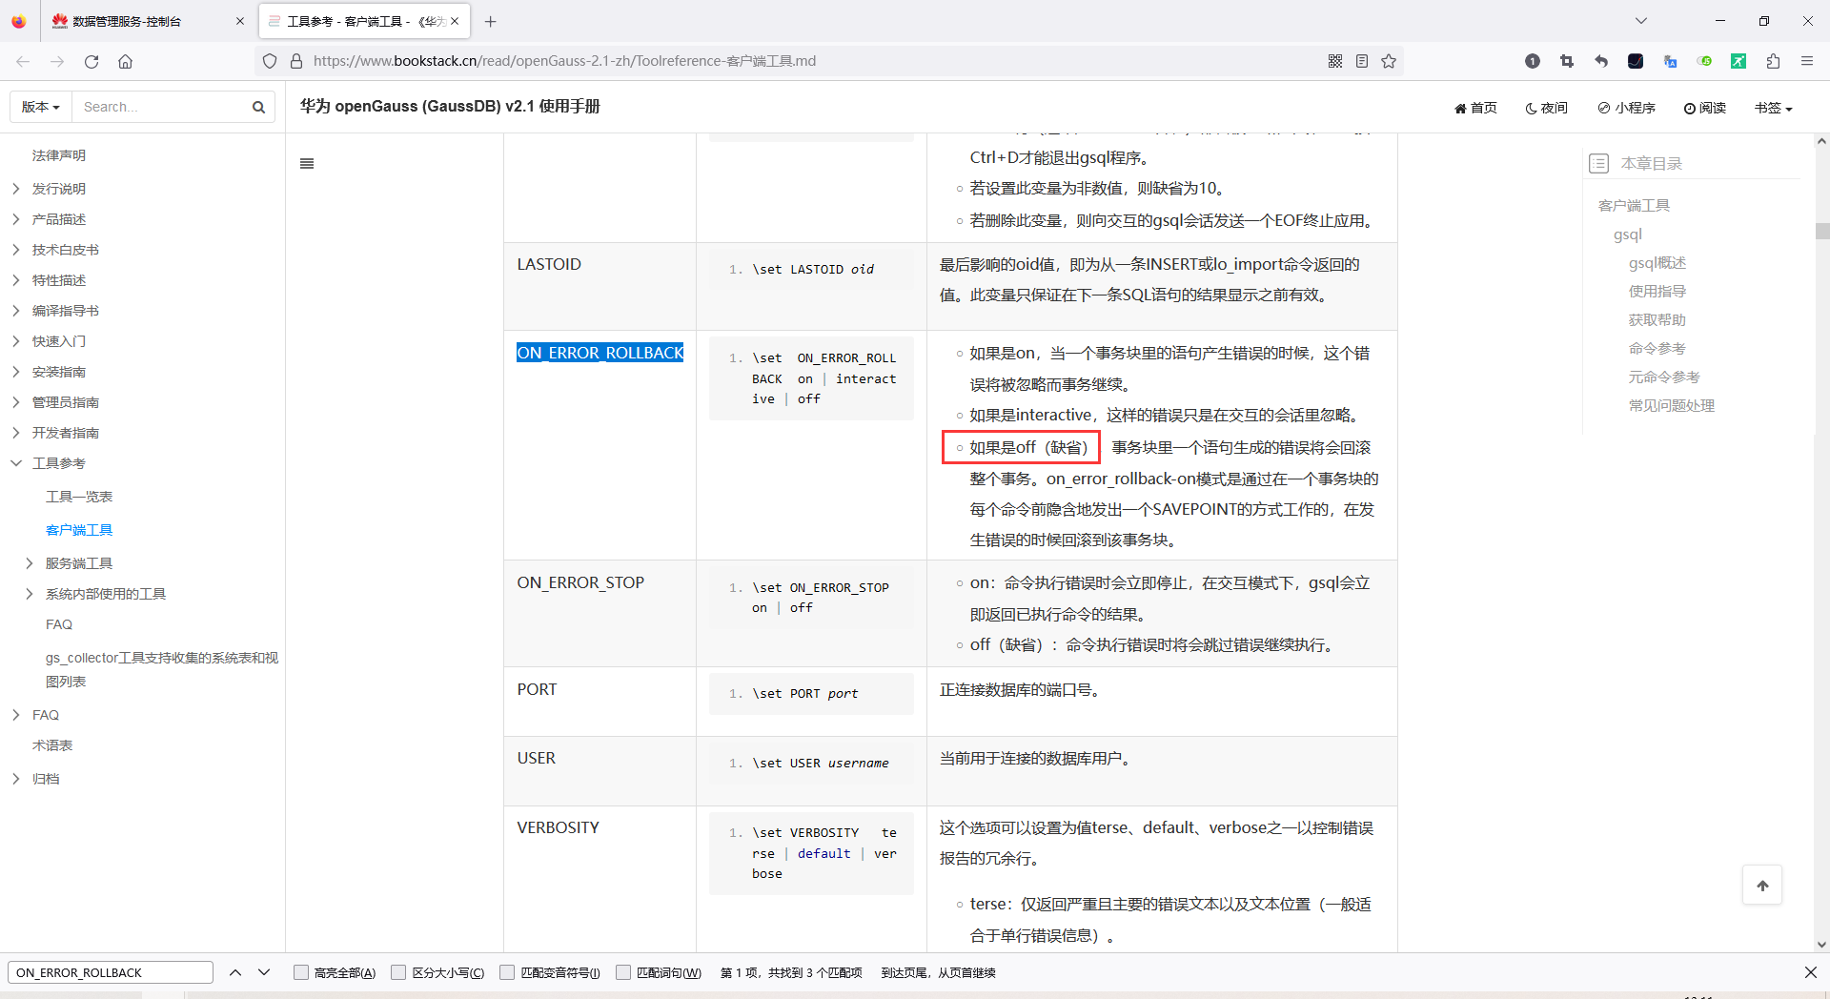This screenshot has height=999, width=1830.
Task: Check the 区分大小写 match case option
Action: coord(399,972)
